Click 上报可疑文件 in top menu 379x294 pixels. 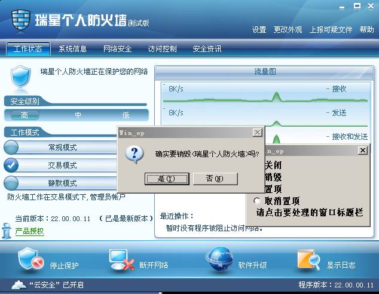pyautogui.click(x=331, y=30)
